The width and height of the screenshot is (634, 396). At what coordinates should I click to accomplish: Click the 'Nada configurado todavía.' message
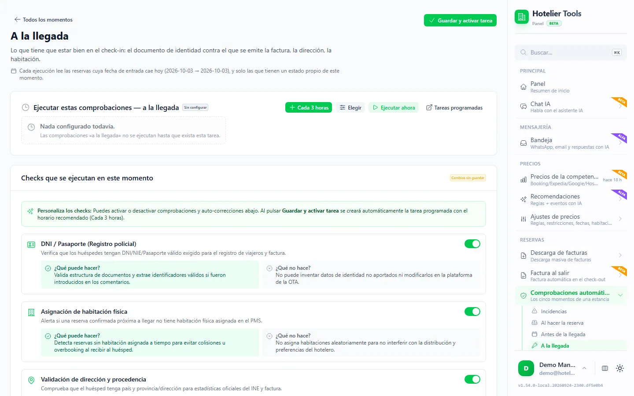point(77,126)
